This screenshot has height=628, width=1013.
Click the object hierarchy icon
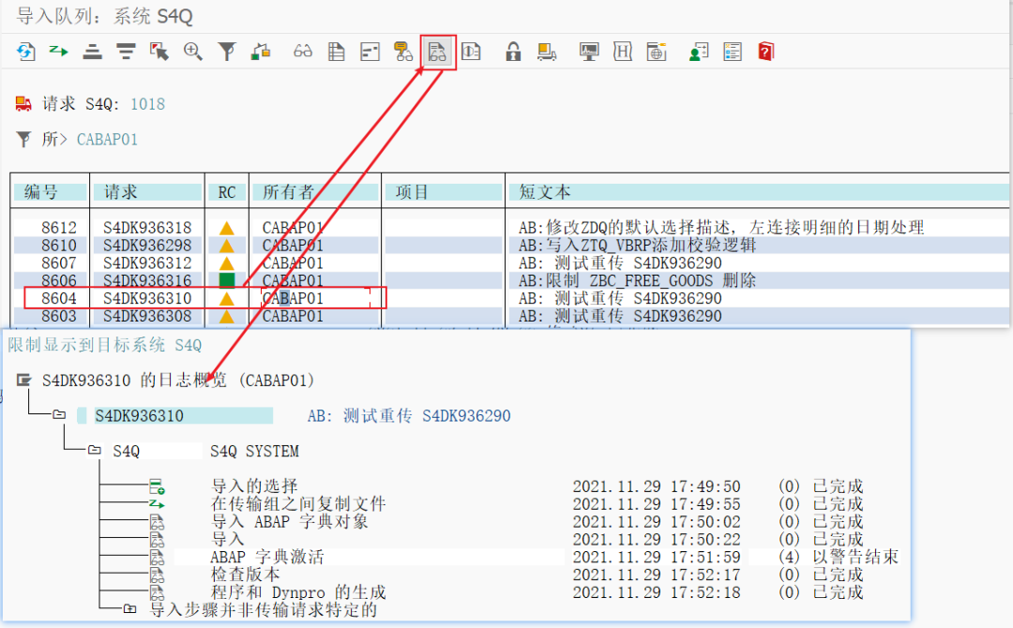pos(261,52)
